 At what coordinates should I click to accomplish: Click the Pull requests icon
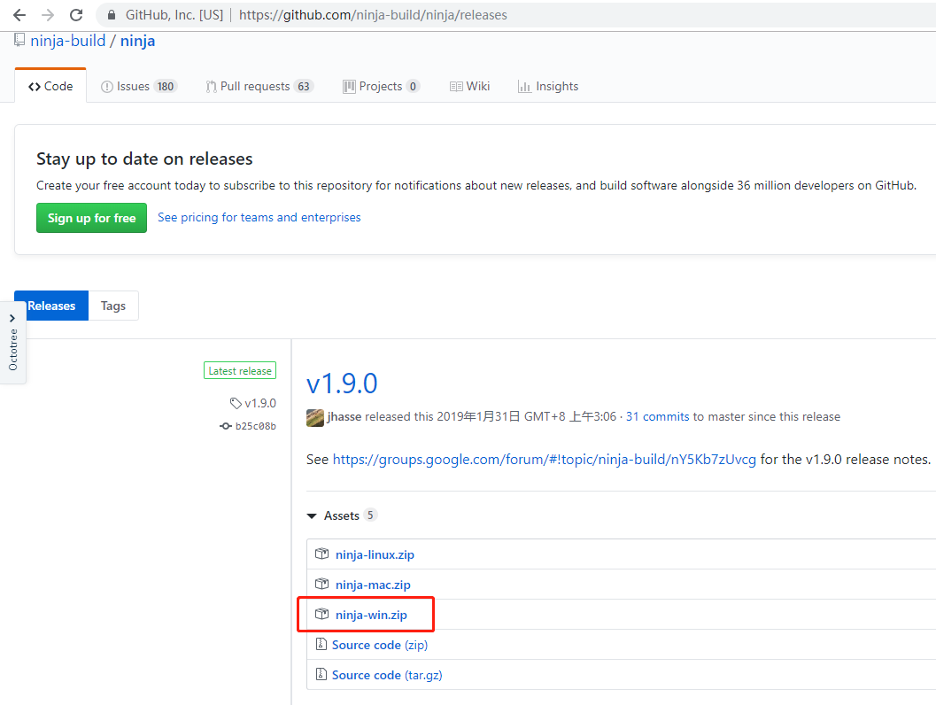[x=210, y=86]
